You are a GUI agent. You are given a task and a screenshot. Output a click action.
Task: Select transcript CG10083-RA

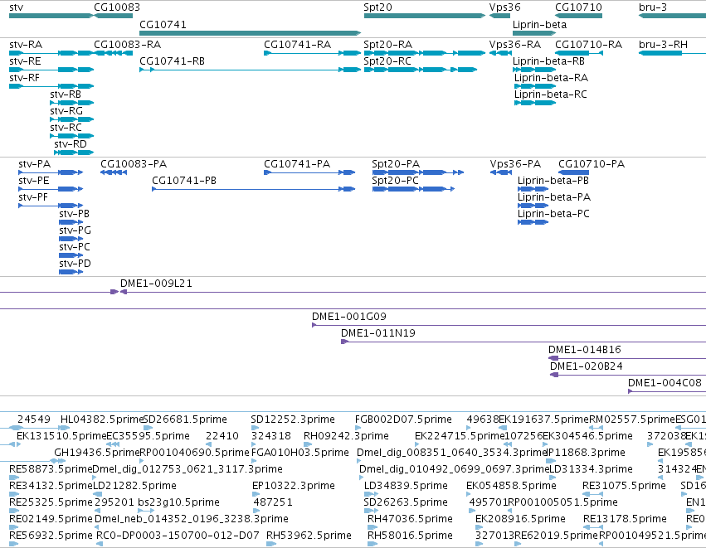(113, 53)
